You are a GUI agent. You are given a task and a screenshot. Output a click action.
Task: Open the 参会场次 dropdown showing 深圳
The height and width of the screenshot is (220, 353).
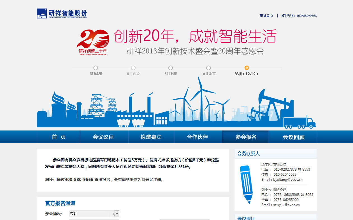pos(94,214)
